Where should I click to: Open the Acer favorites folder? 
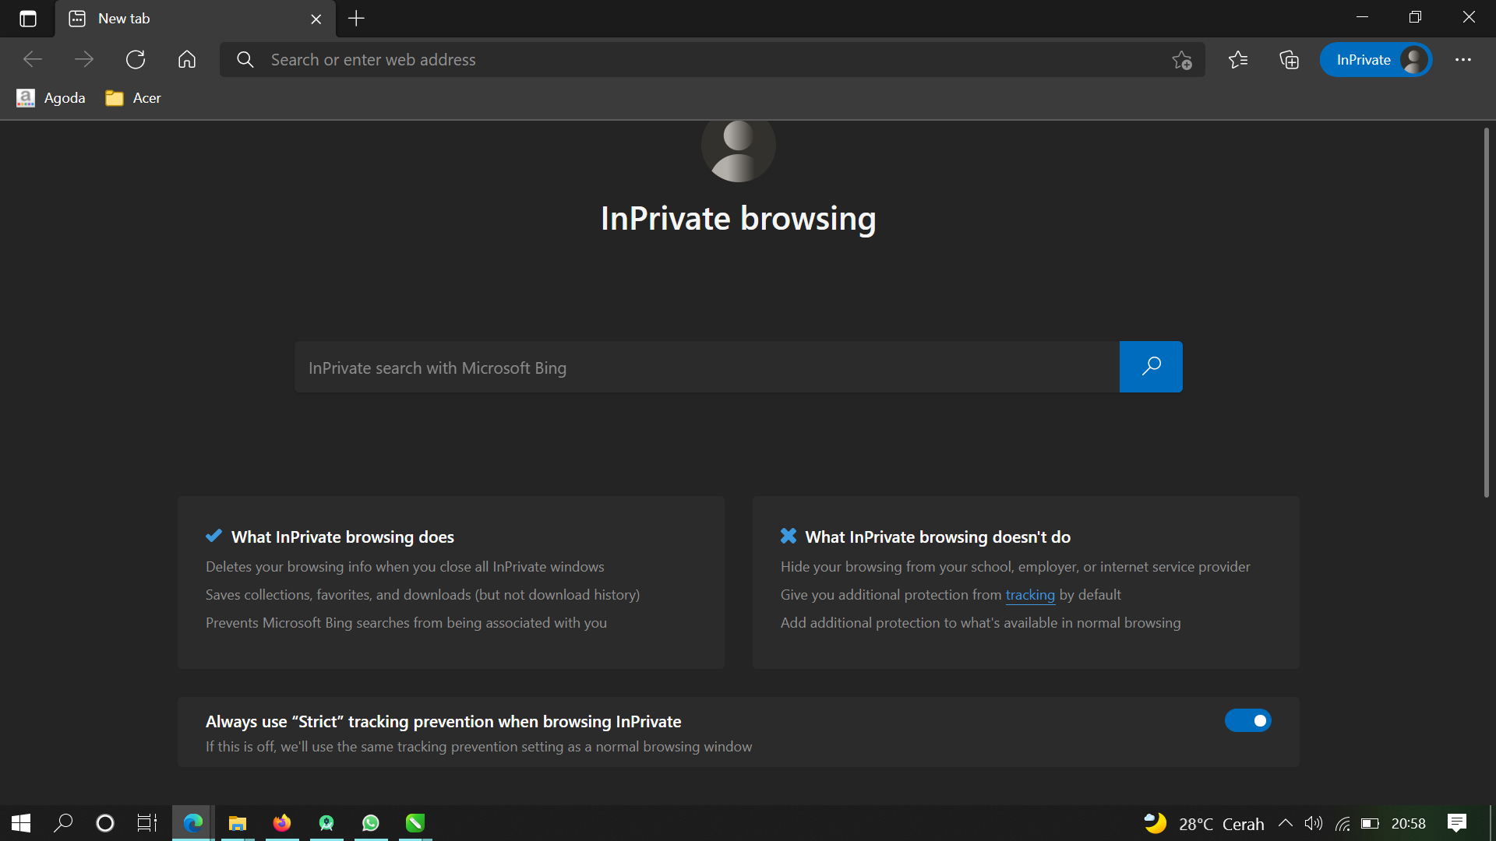point(133,97)
